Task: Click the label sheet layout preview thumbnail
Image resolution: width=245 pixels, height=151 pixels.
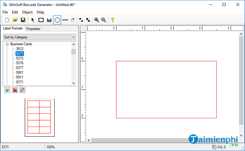Action: pyautogui.click(x=39, y=117)
